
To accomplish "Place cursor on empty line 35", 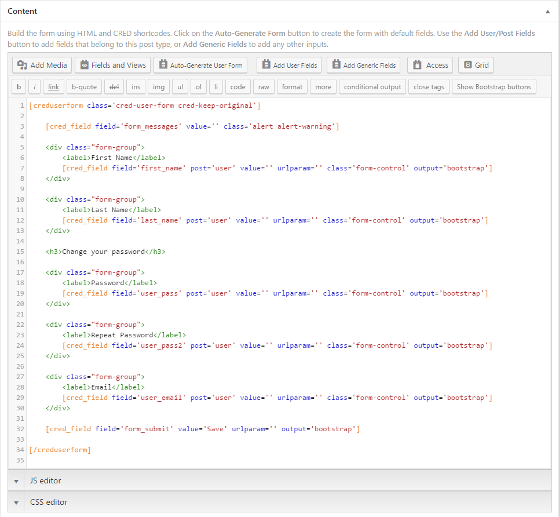I will coord(289,460).
